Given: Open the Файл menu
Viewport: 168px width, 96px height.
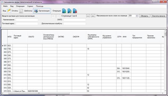Looking at the screenshot, I should pos(5,6).
